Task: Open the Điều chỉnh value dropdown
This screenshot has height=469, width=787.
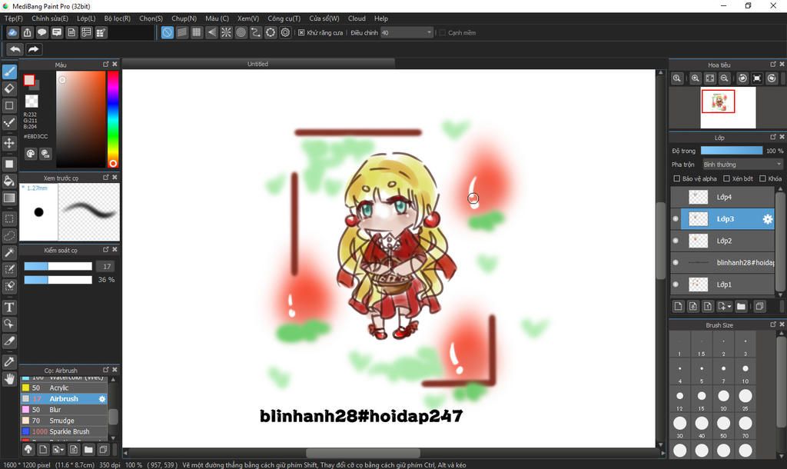Action: click(407, 32)
